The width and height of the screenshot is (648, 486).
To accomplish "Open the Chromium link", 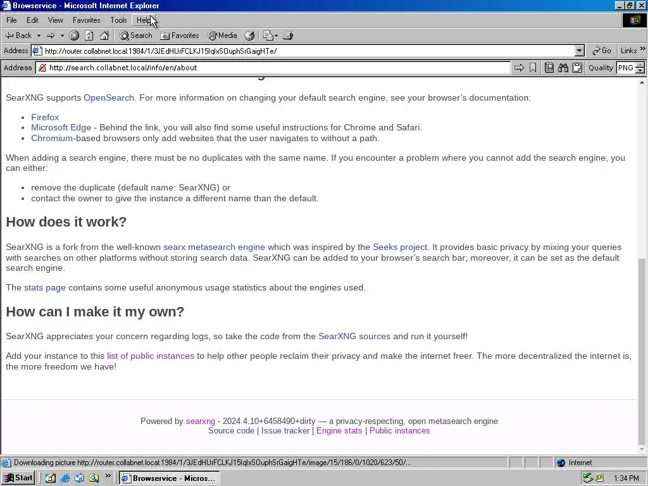I will coord(52,139).
